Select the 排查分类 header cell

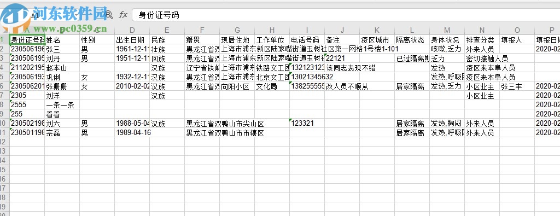(x=482, y=39)
